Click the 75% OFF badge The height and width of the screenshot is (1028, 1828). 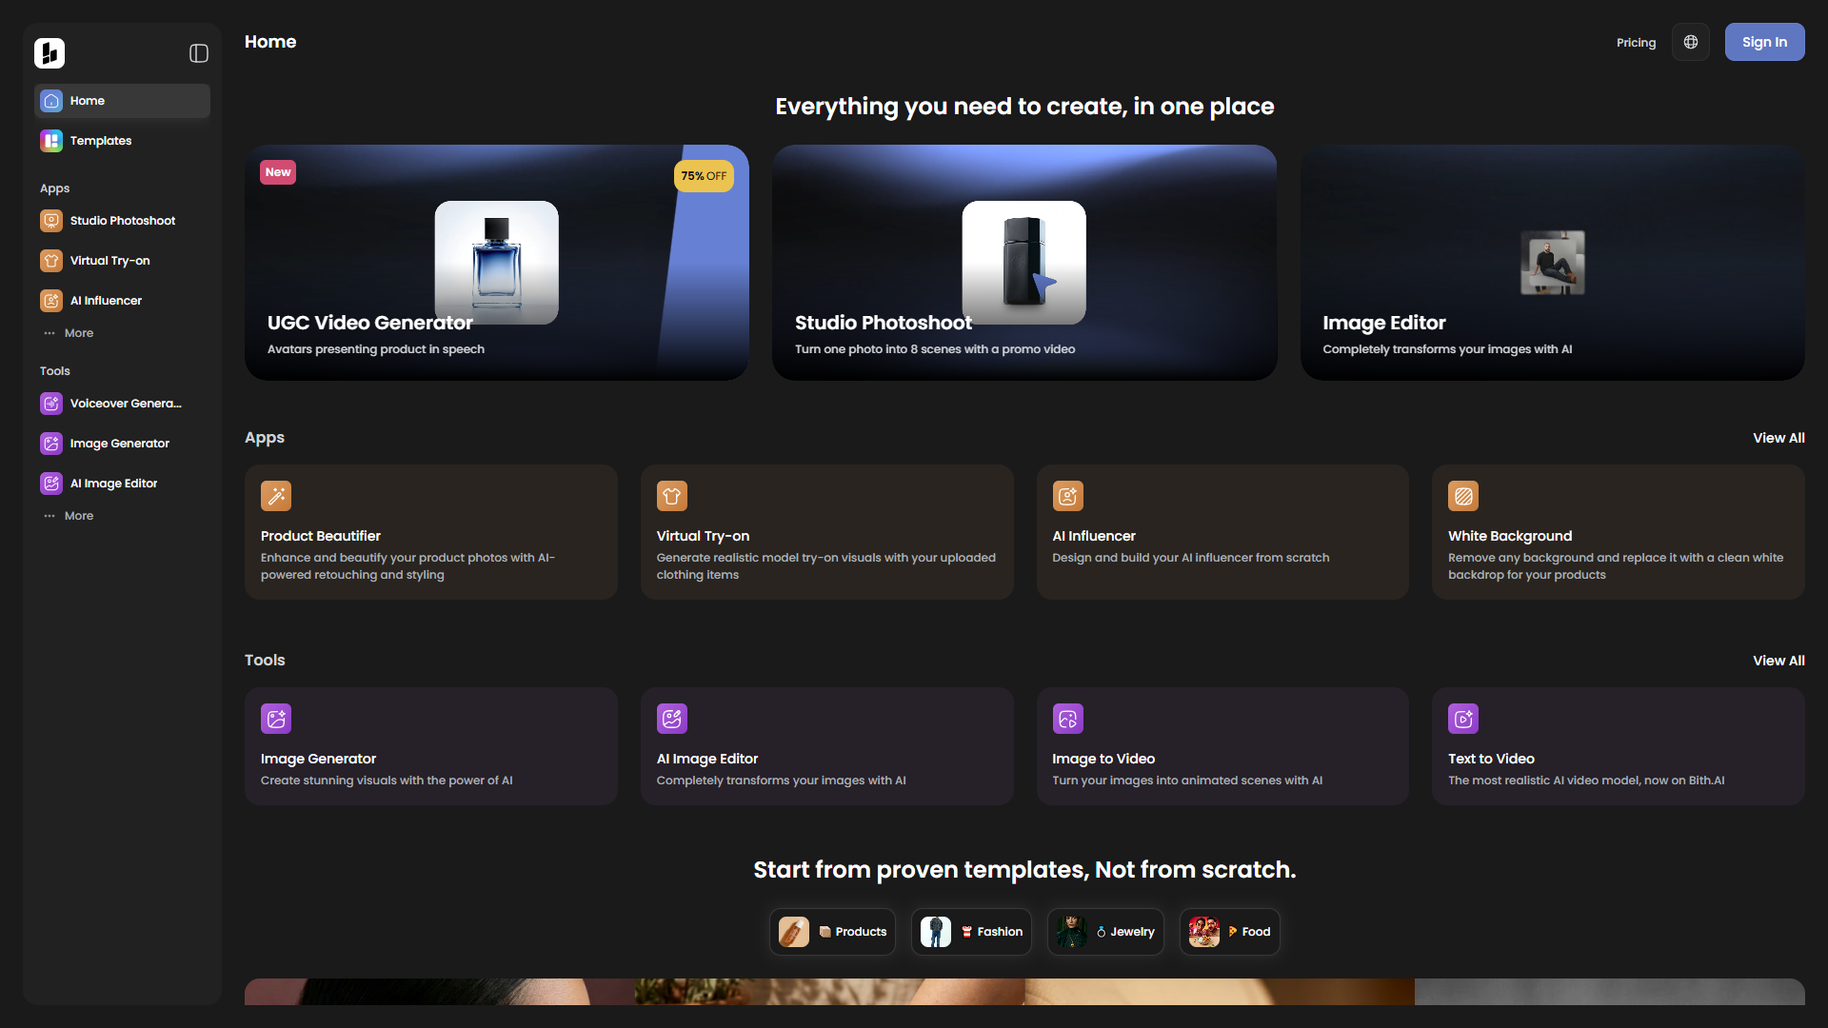[704, 176]
